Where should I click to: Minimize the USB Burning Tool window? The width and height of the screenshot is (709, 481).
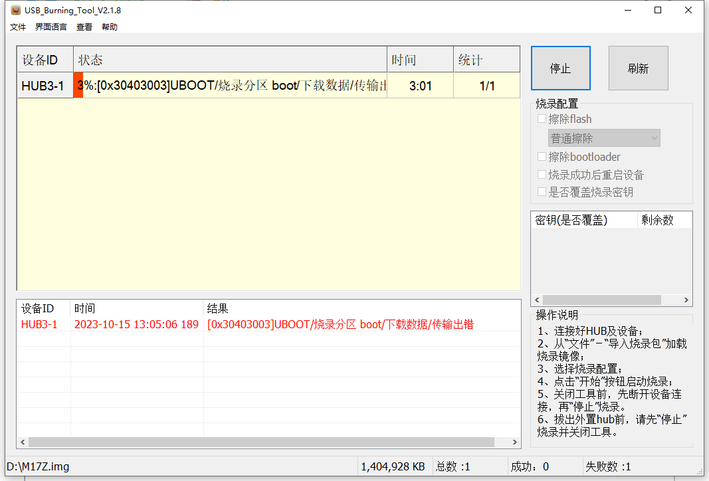[x=628, y=10]
